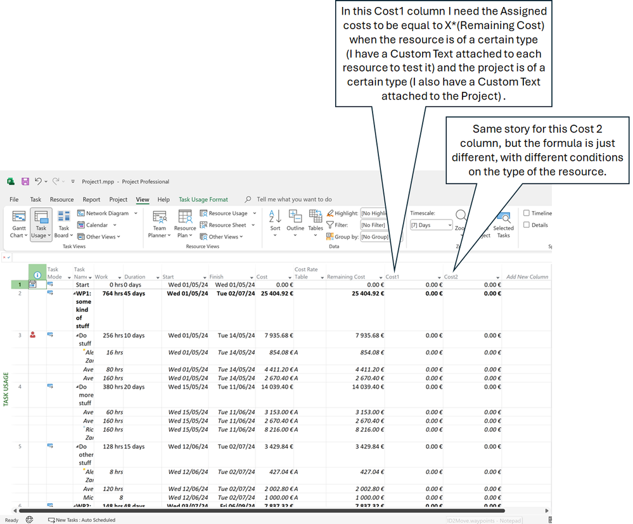Click the Finish column header
633x524 pixels.
[x=232, y=273]
